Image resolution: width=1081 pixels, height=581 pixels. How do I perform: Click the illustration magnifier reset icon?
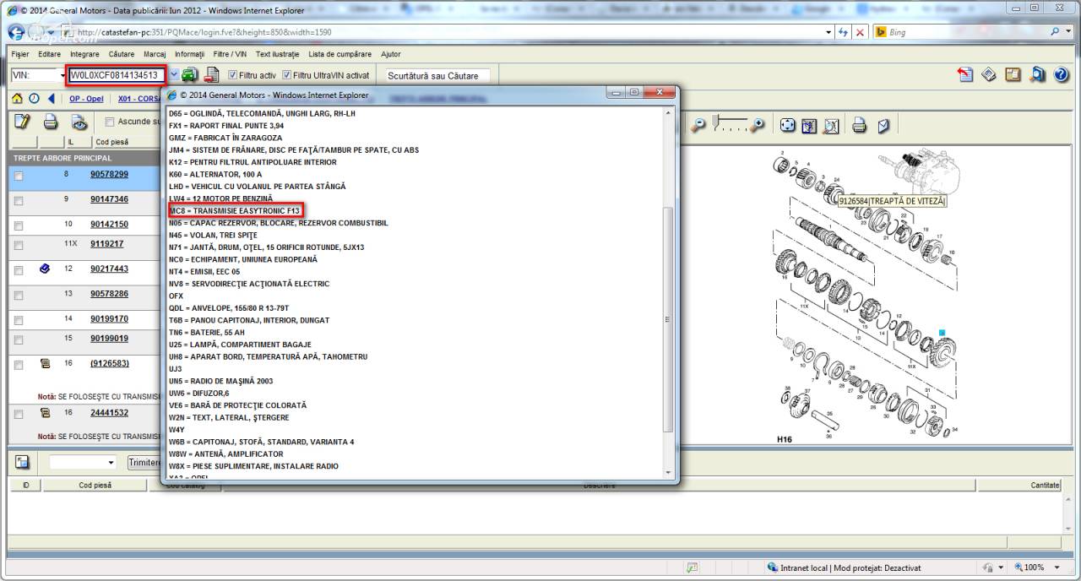point(831,125)
